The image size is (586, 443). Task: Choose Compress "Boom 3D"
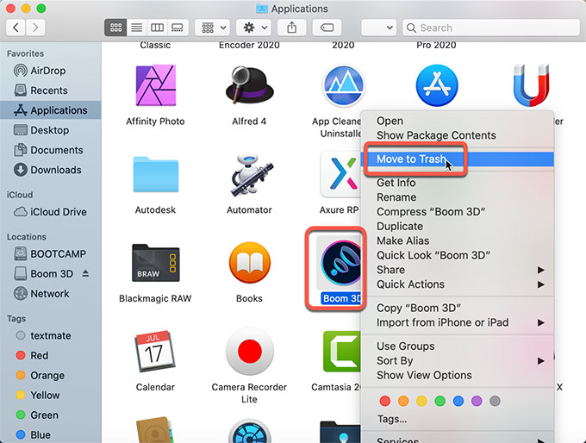[x=459, y=212]
